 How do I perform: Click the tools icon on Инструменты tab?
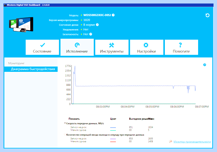[x=111, y=45]
